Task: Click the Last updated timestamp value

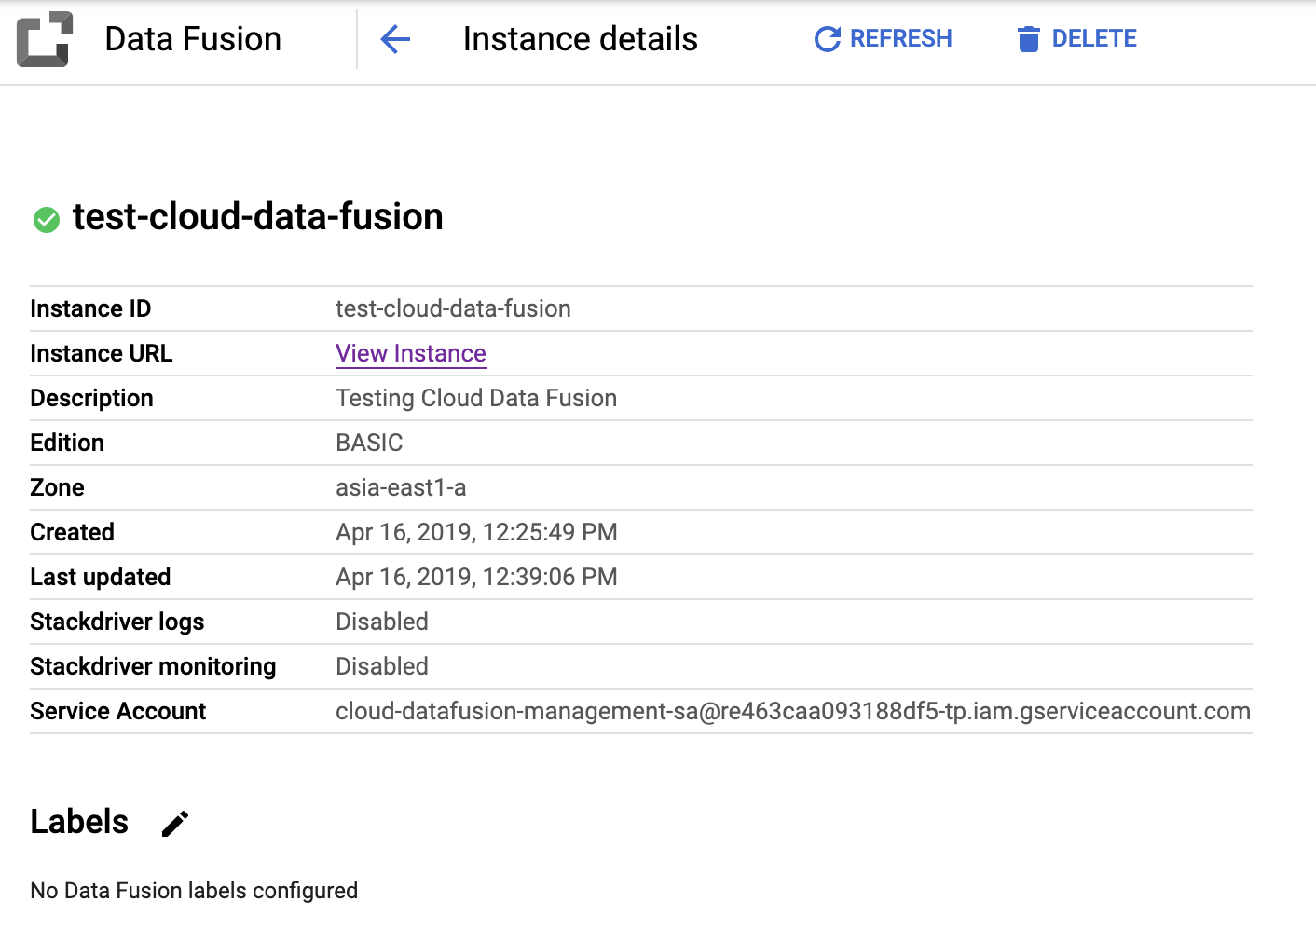Action: 476,577
